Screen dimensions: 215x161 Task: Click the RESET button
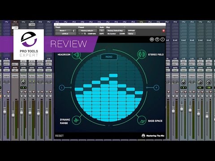(x=60, y=136)
